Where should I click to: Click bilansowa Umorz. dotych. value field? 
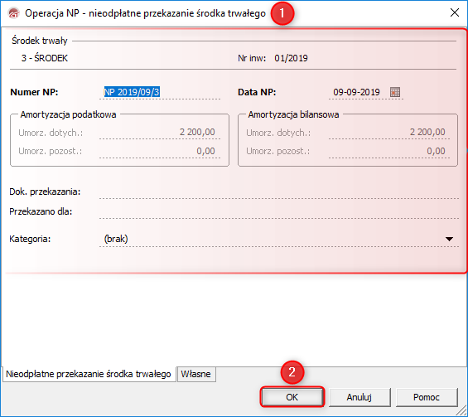(389, 132)
